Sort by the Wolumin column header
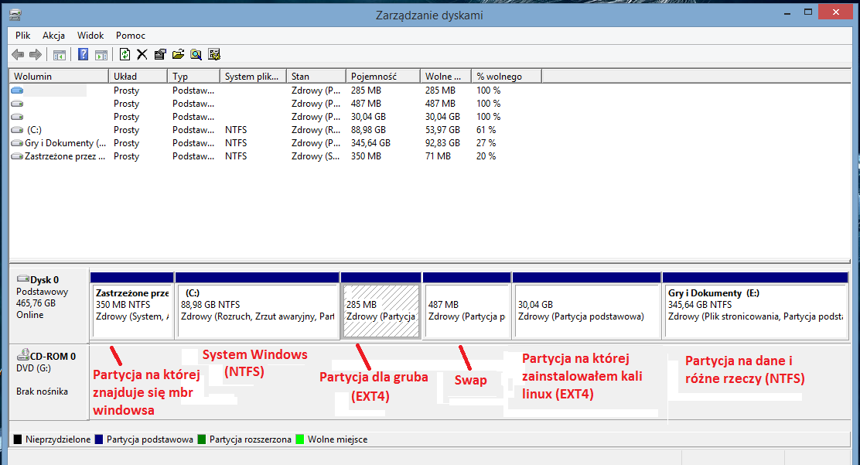Image resolution: width=860 pixels, height=465 pixels. pos(59,77)
